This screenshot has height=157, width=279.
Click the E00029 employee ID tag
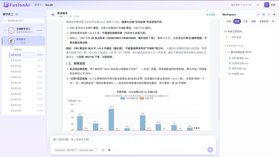pos(39,30)
